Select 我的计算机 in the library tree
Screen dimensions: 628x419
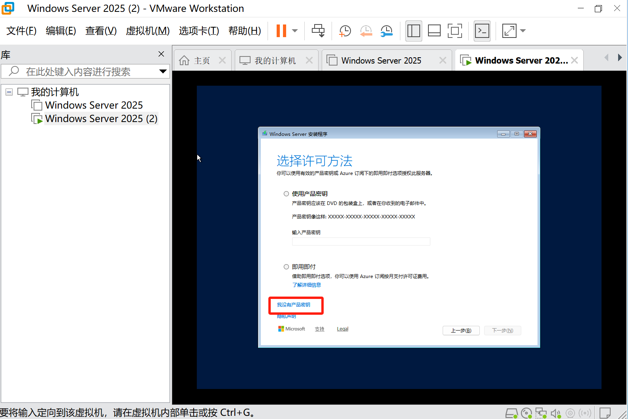click(x=55, y=92)
